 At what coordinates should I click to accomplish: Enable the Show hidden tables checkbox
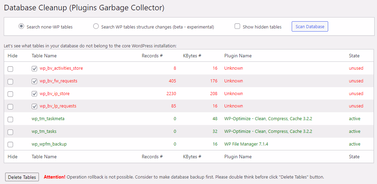click(x=237, y=26)
